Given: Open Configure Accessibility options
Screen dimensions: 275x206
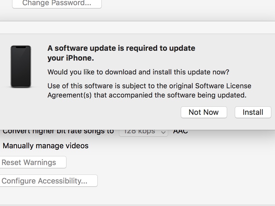Looking at the screenshot, I should pos(49,181).
